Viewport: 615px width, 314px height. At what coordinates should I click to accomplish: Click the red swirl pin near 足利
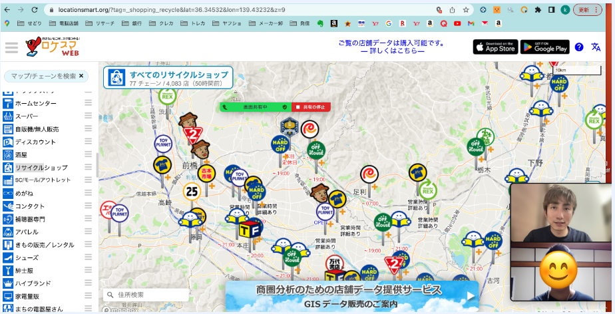coord(369,174)
